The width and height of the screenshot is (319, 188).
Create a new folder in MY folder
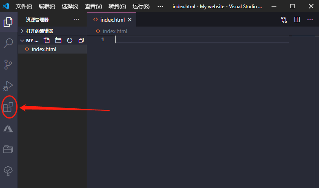click(x=58, y=40)
